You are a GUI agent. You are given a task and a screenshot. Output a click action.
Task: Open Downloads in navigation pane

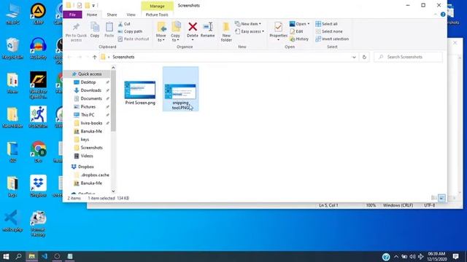coord(90,90)
